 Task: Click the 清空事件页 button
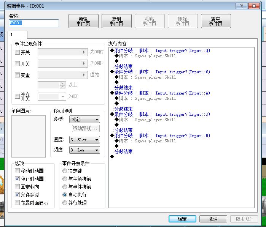[x=216, y=21]
